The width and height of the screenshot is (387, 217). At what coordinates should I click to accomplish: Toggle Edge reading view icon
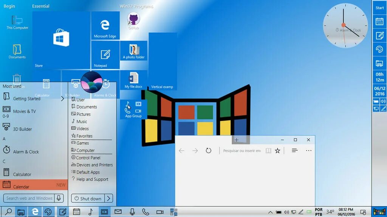coord(268,151)
